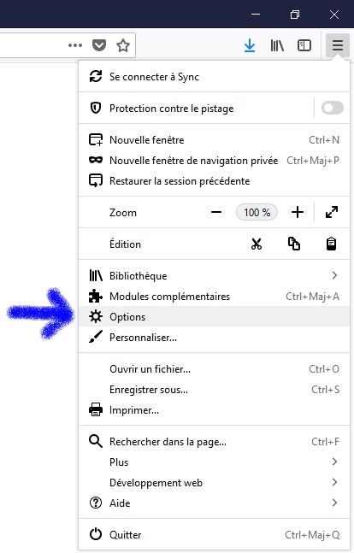Screen dimensions: 354x553
Task: Expand the Bibliothèque submenu
Action: (x=214, y=276)
